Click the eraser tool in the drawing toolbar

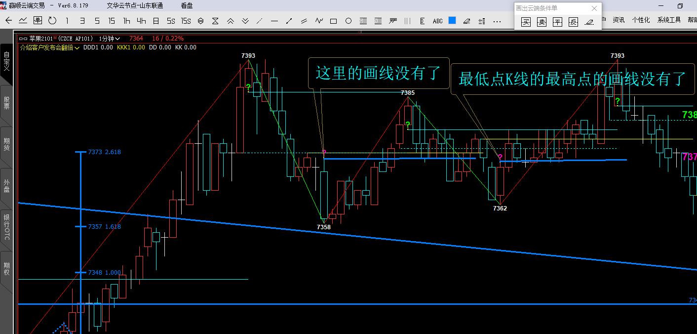tap(467, 21)
